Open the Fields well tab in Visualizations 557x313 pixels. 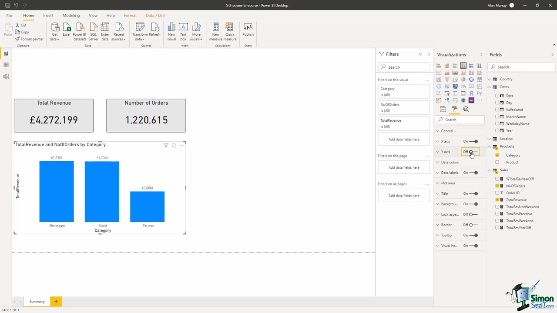[x=443, y=109]
